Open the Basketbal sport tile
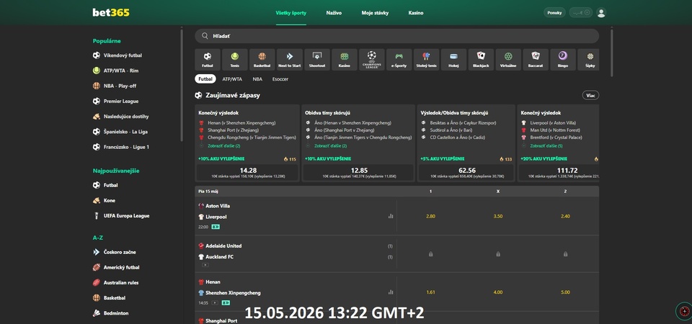Viewport: 692px width, 324px height. tap(262, 60)
